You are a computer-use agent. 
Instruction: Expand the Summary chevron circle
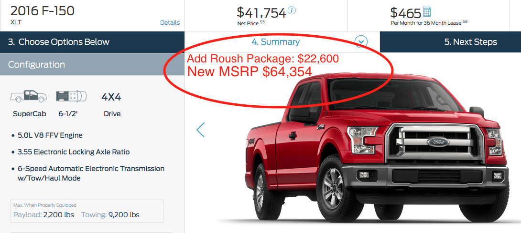point(361,42)
